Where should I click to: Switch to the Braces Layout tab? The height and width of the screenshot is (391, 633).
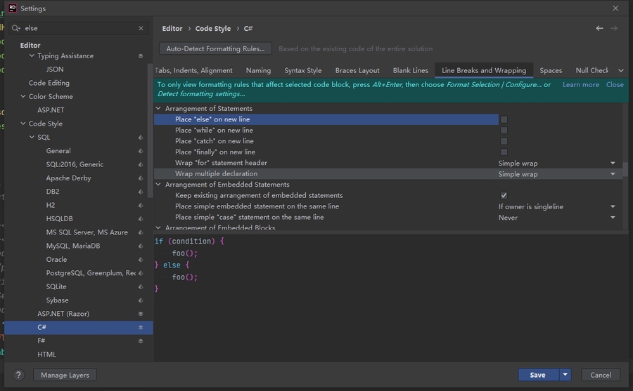[357, 70]
